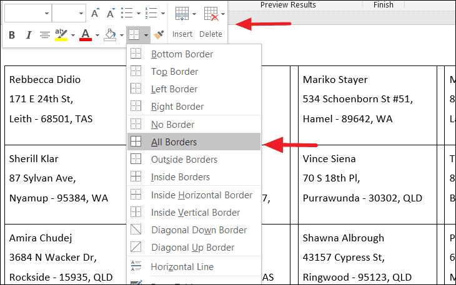Click the text Nyamup - 95384, WA
Screen dimensions: 456x285
[59, 198]
